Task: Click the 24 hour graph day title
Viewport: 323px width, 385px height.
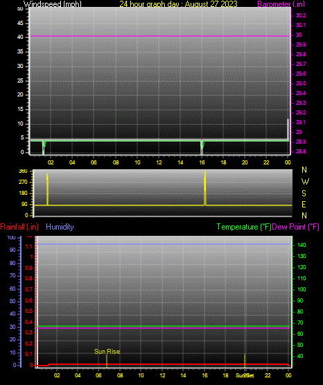Action: pos(179,3)
